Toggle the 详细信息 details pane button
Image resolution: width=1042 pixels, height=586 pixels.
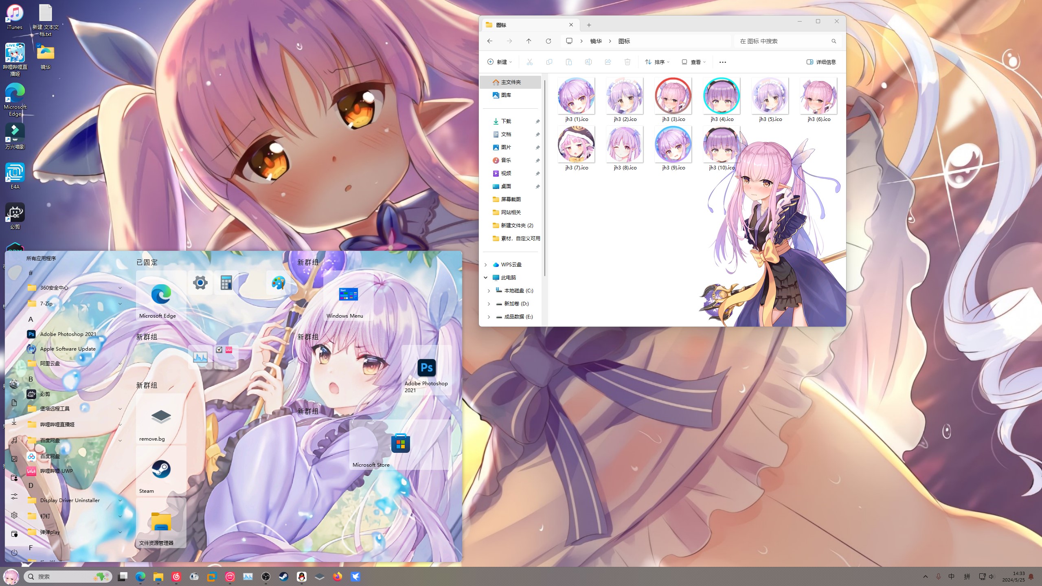coord(821,62)
